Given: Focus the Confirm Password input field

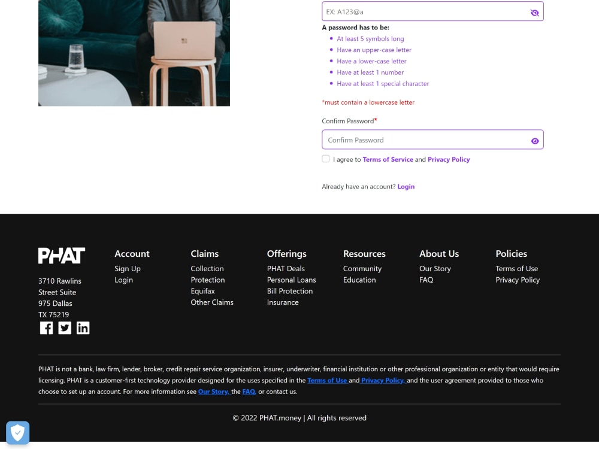Looking at the screenshot, I should pyautogui.click(x=432, y=139).
